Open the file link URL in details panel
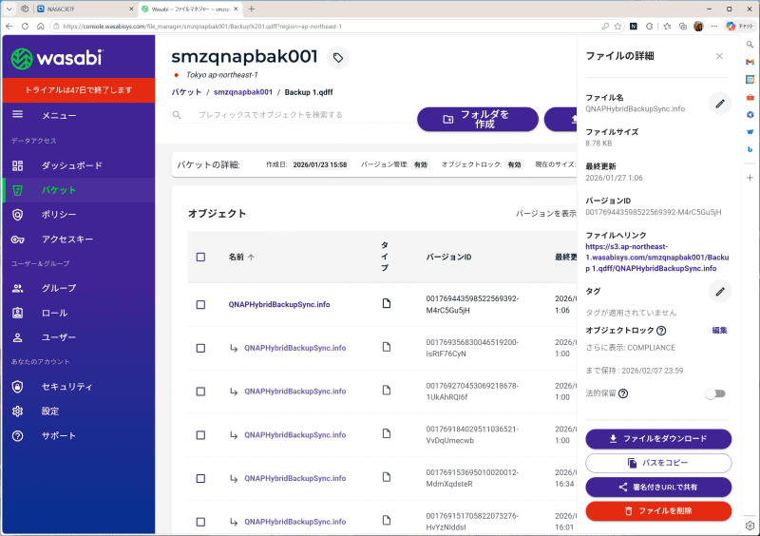The image size is (760, 536). coord(656,258)
